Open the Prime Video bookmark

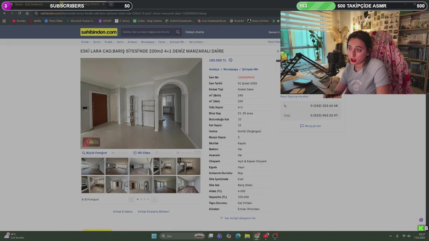(54, 21)
